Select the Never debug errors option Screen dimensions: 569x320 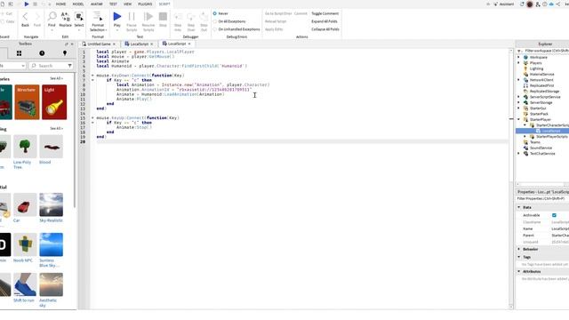coord(215,13)
